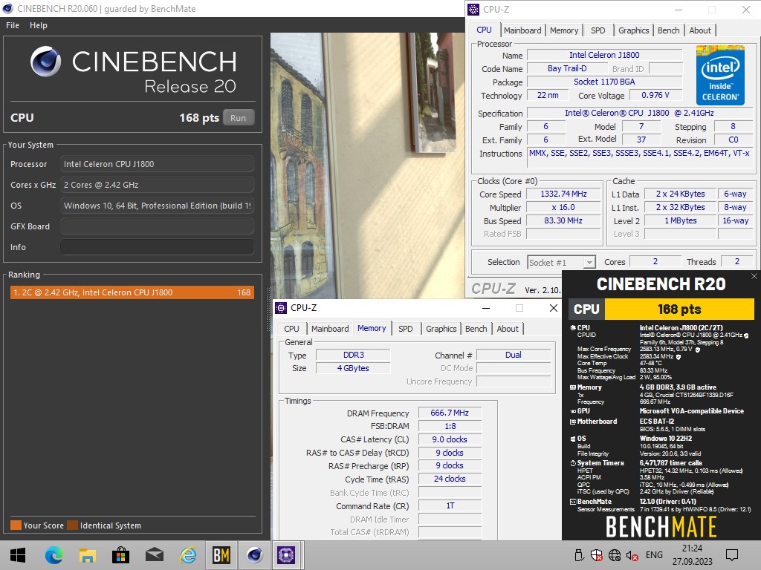Image resolution: width=761 pixels, height=570 pixels.
Task: Click the Core Voltage value 0.976 V
Action: (655, 96)
